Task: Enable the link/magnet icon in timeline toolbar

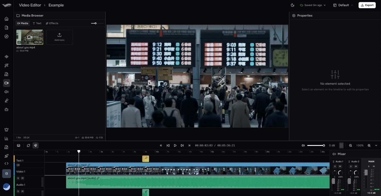Action: (35, 145)
